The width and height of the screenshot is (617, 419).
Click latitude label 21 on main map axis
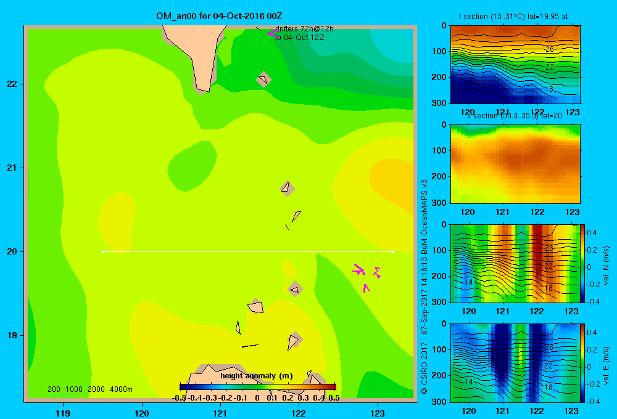point(12,168)
